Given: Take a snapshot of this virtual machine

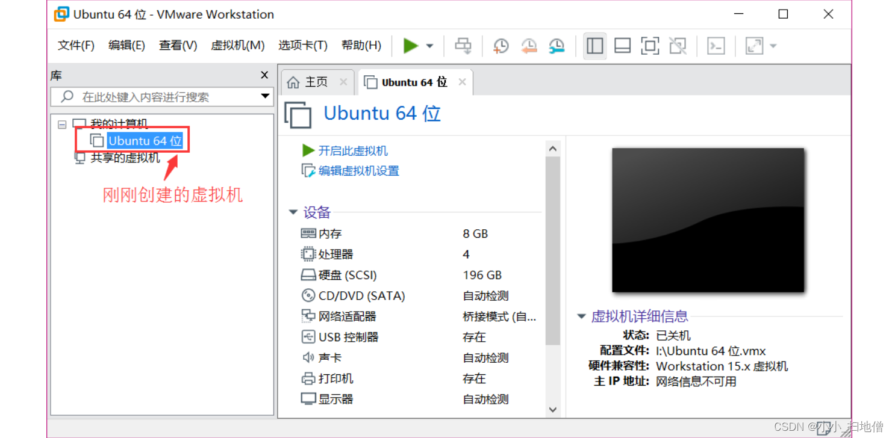Looking at the screenshot, I should (501, 46).
